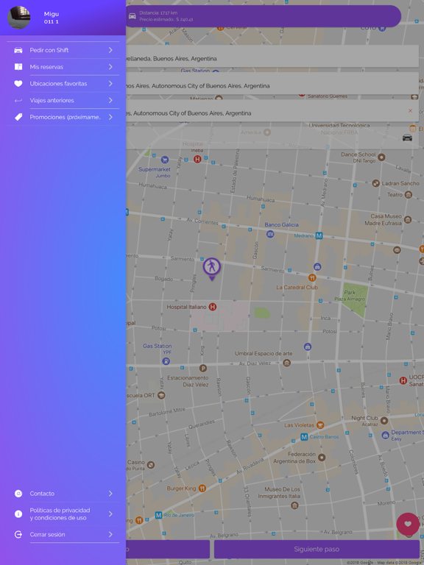
Task: Expand chevron on Pedir con Shift row
Action: tap(110, 50)
